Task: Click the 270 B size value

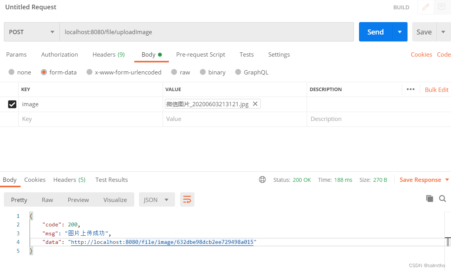Action: pos(380,180)
